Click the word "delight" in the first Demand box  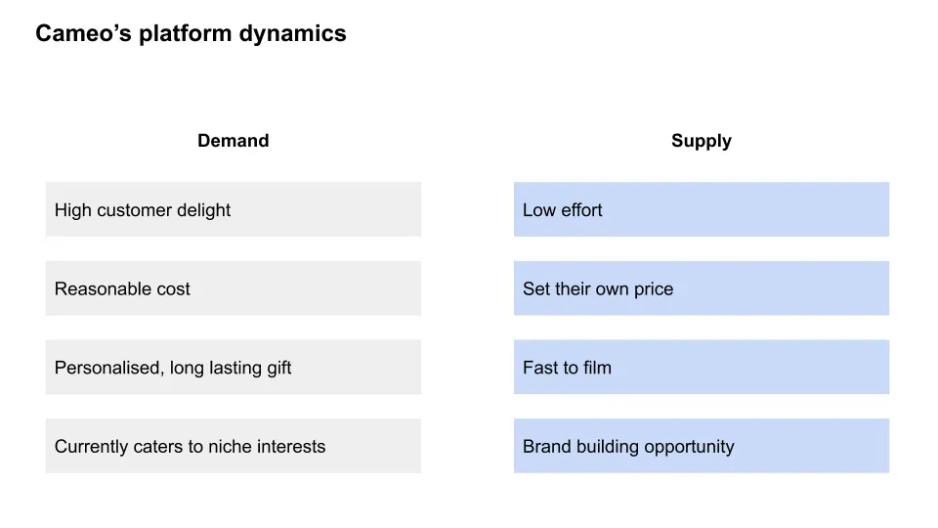[204, 210]
